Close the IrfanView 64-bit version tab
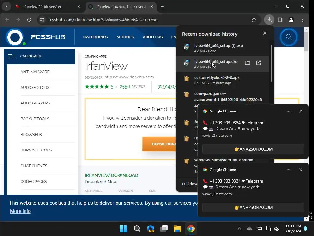This screenshot has width=314, height=236. tap(79, 7)
